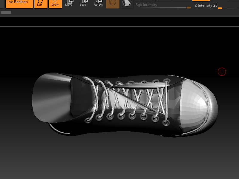The height and width of the screenshot is (179, 239).
Task: Select the Move tool icon
Action: pos(69,3)
